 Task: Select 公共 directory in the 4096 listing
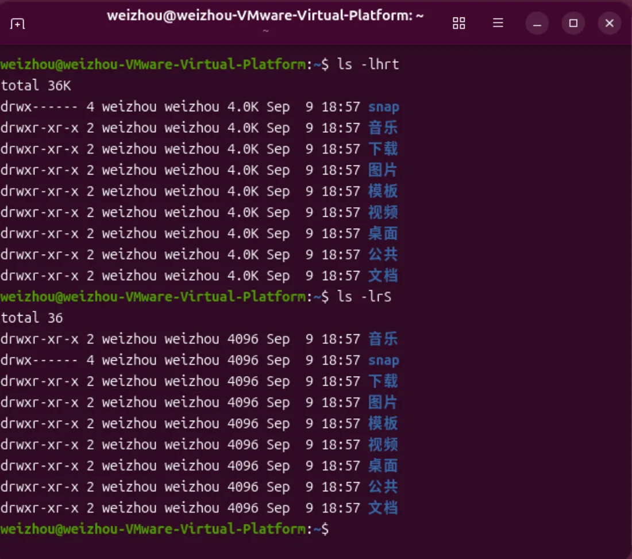[x=383, y=487]
